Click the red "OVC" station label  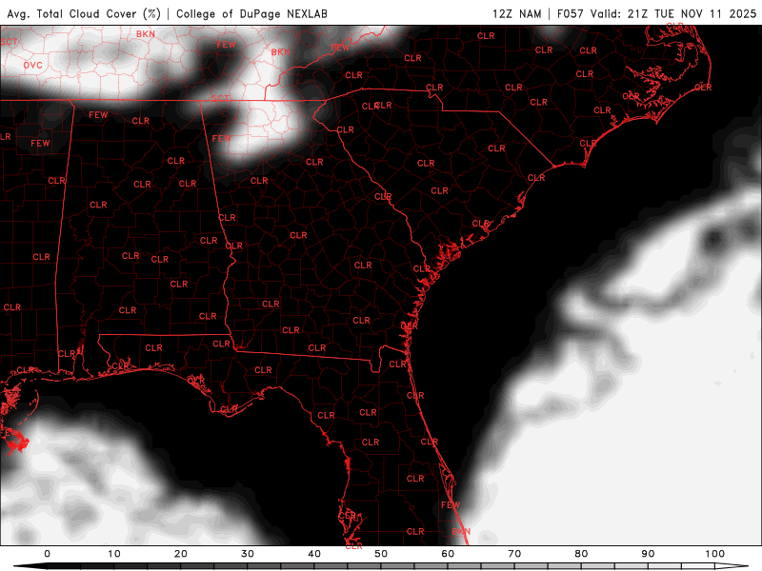coord(32,65)
